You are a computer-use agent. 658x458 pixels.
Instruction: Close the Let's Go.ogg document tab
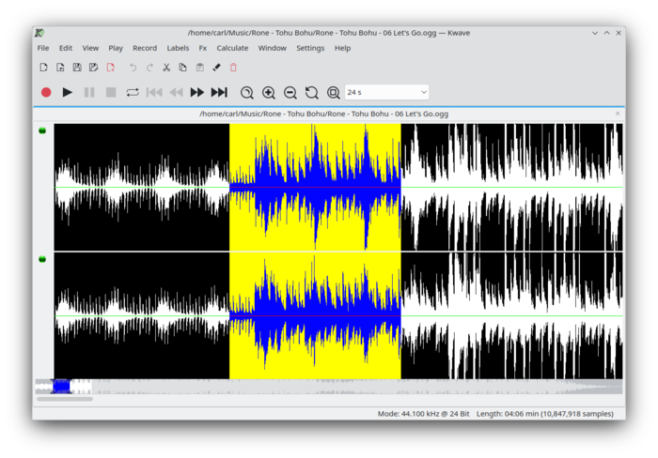click(618, 114)
